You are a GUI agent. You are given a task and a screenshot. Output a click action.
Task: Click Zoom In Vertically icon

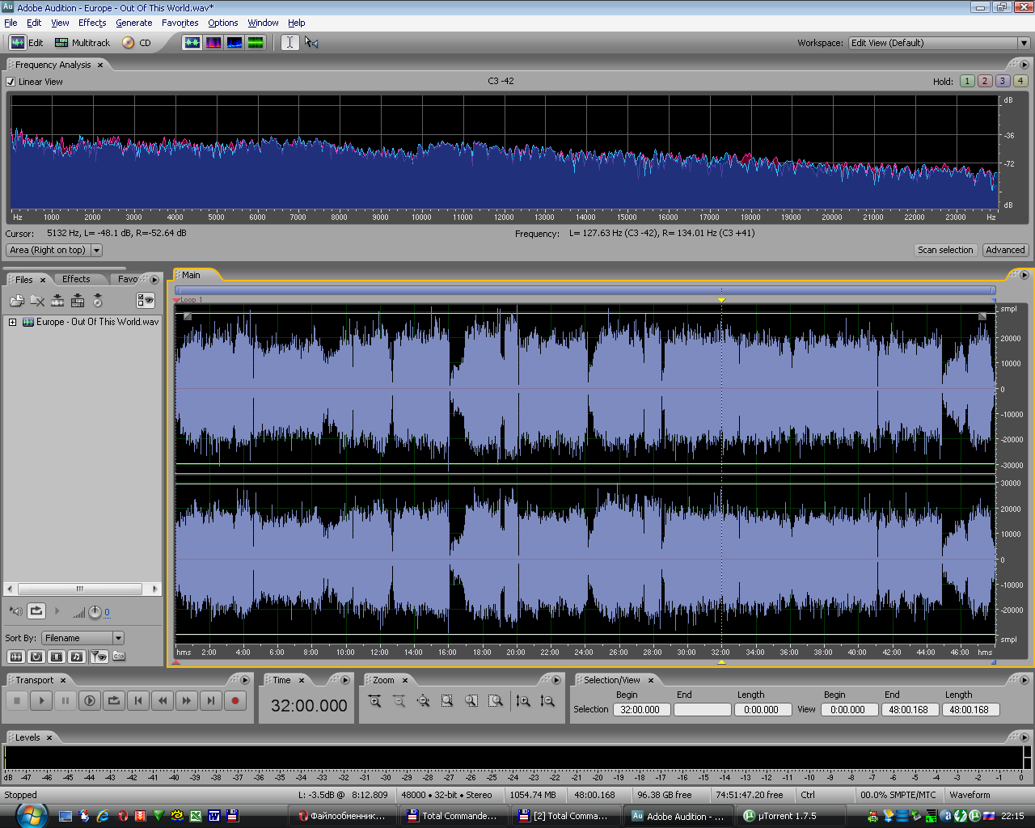(x=523, y=701)
